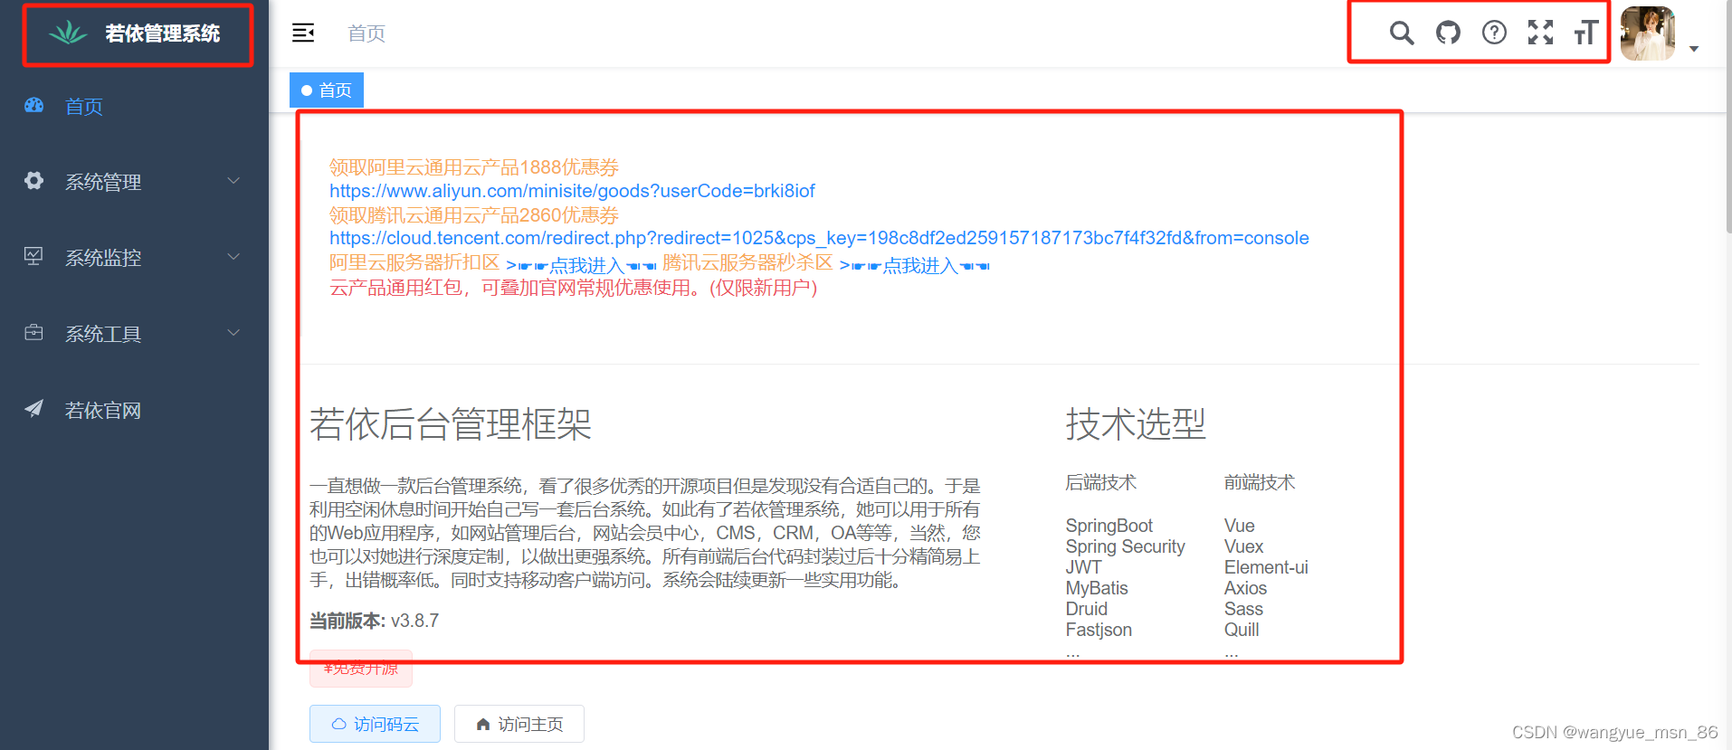
Task: Expand the 系统管理 chevron arrow
Action: click(x=233, y=181)
